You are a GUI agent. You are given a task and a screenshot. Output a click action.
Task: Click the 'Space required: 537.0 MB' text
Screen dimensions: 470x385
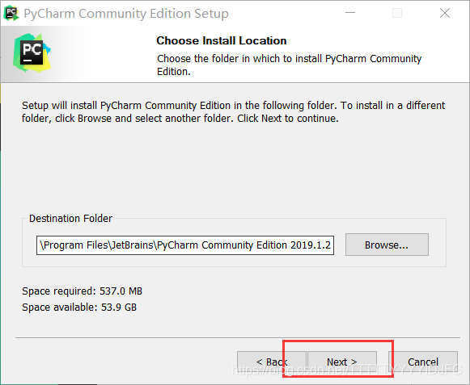coord(83,291)
